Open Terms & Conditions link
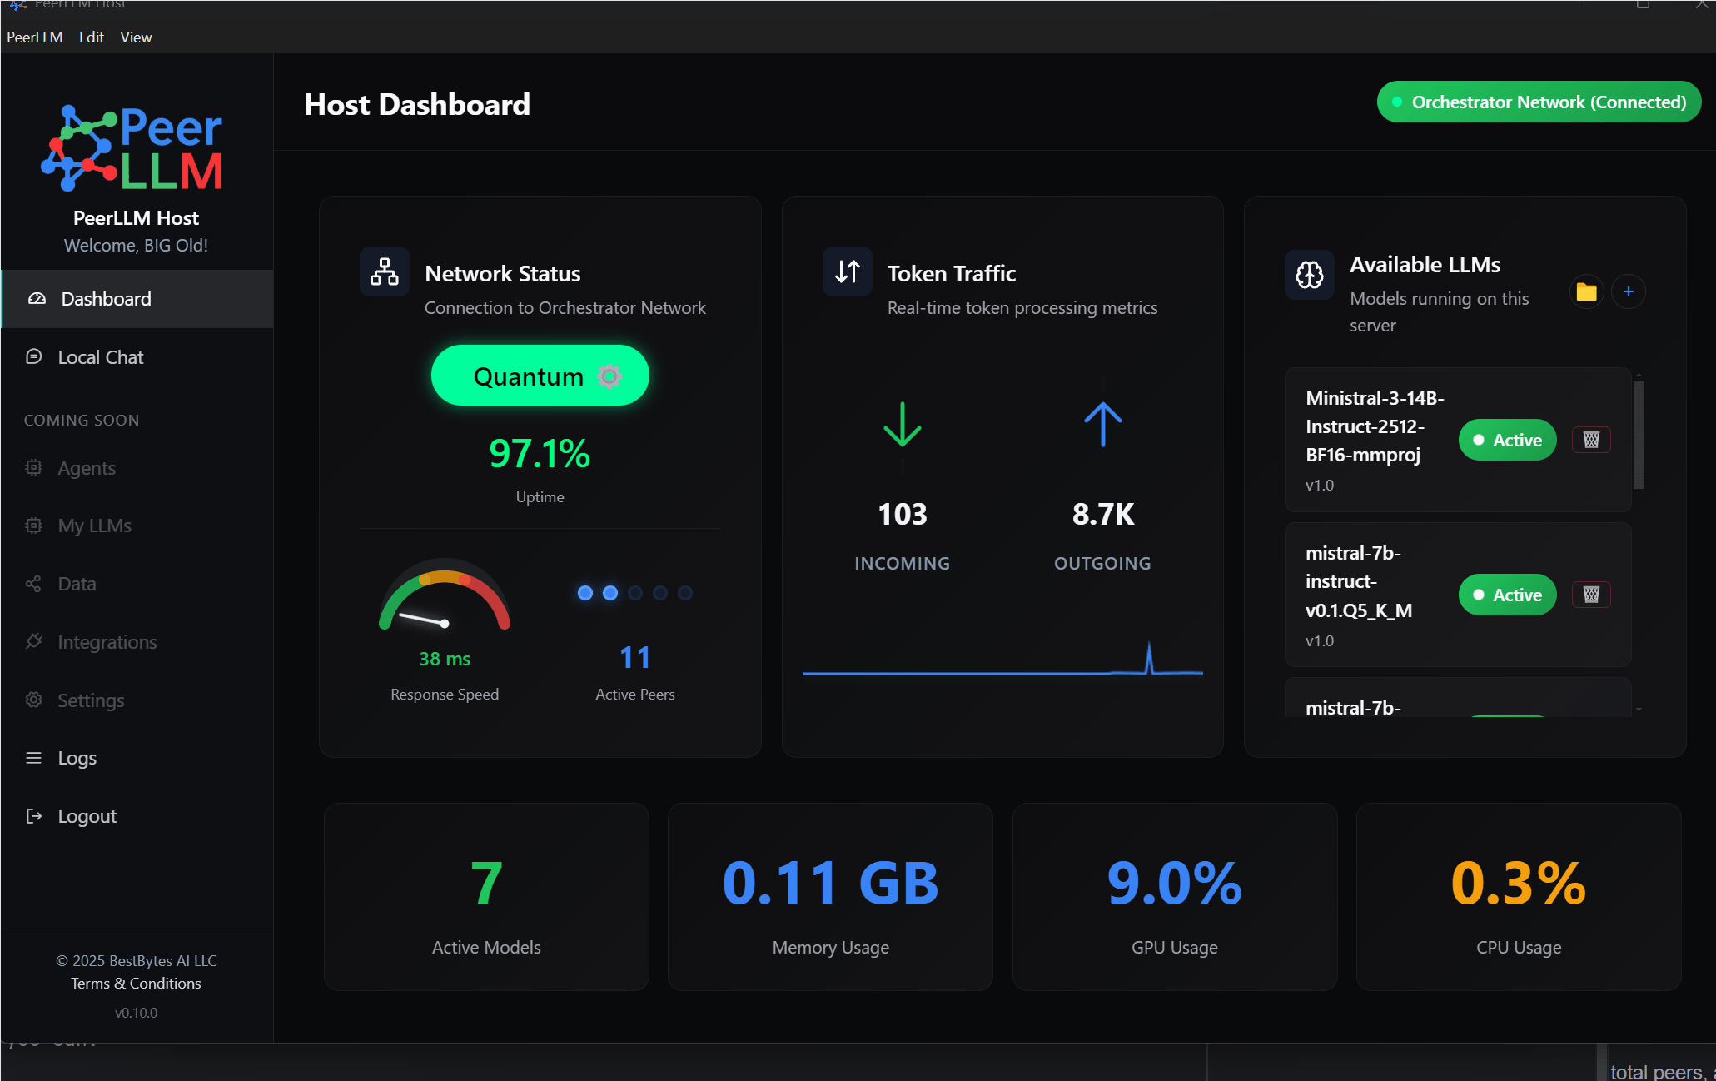 [136, 984]
